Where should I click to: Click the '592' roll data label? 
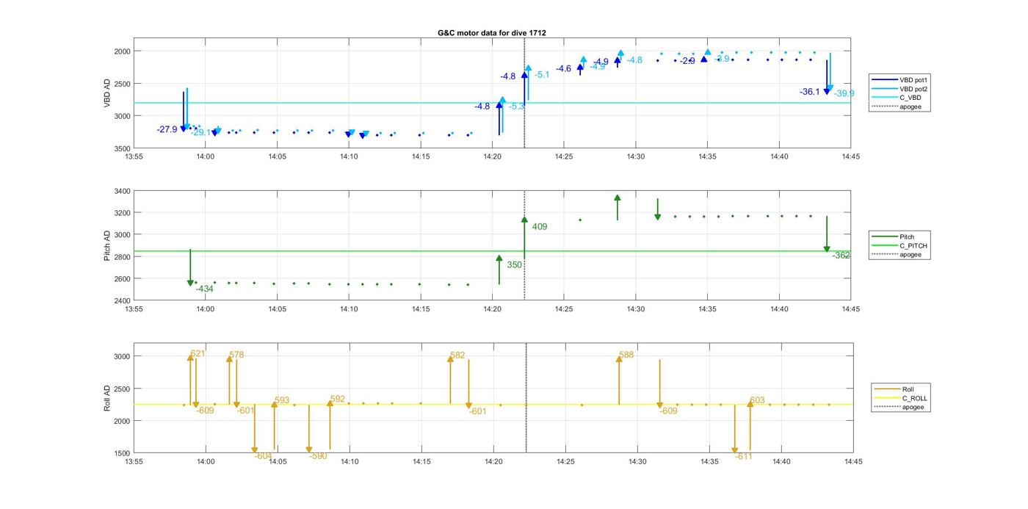(338, 400)
